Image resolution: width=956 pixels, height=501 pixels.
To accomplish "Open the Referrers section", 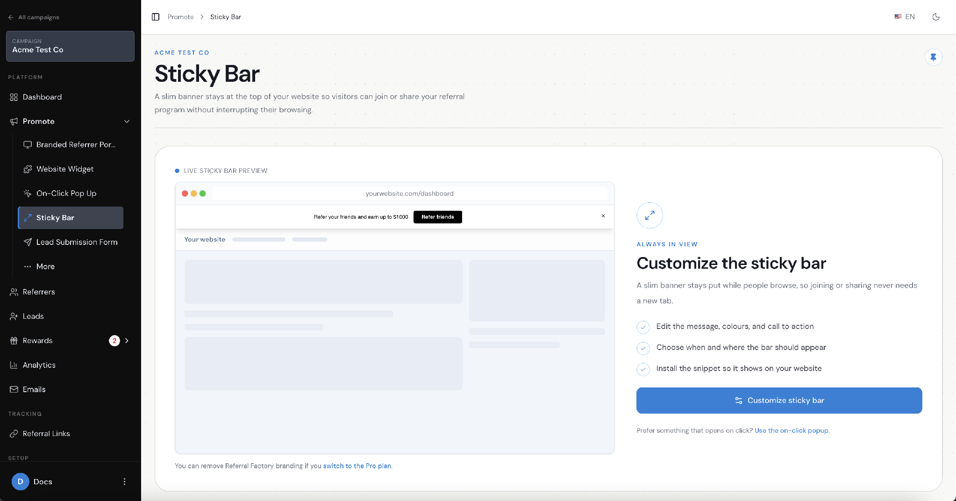I will pos(70,292).
